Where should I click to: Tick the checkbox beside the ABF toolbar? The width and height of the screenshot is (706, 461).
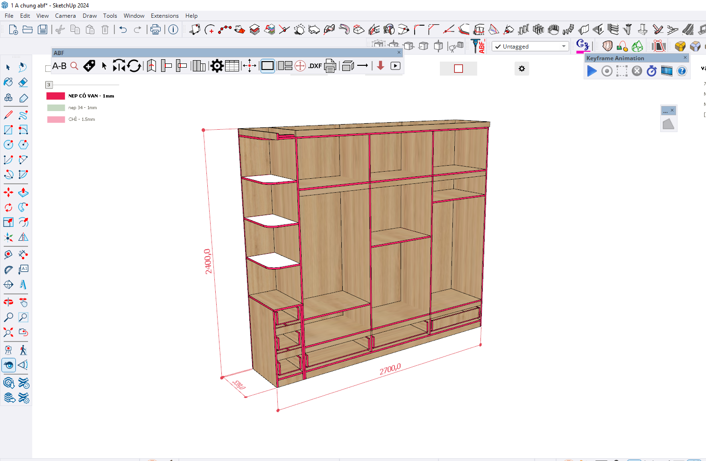(48, 69)
